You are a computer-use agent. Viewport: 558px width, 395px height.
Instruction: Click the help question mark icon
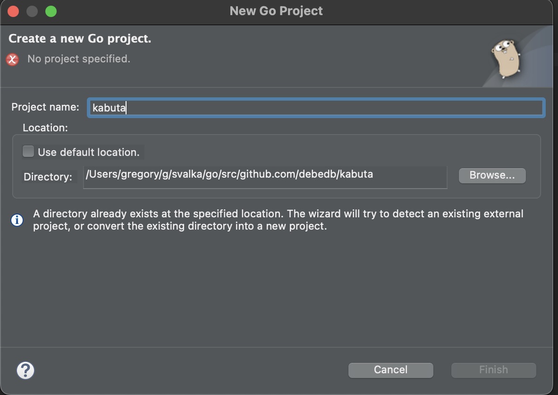(x=25, y=370)
